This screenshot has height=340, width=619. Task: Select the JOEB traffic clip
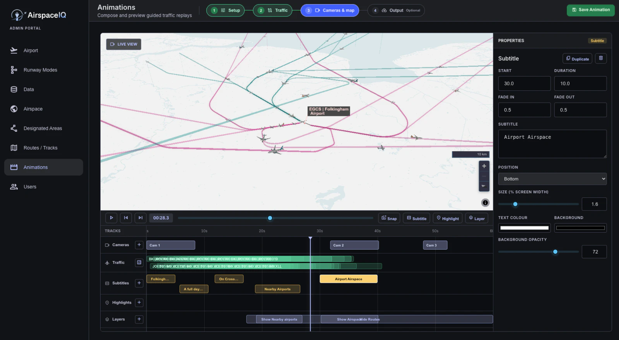[266, 266]
